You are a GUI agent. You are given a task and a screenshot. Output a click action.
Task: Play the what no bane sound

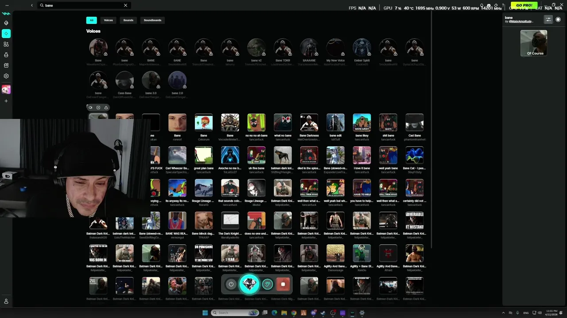point(283,123)
